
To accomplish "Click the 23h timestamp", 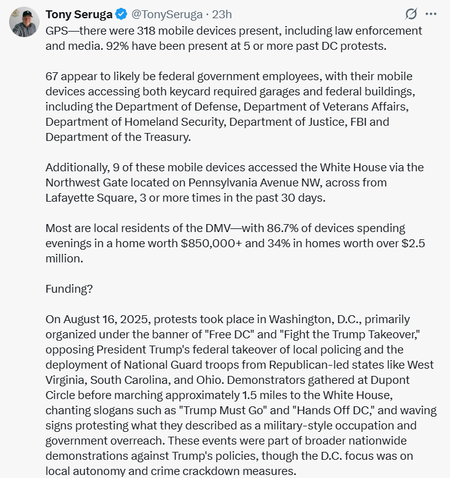I will (223, 14).
